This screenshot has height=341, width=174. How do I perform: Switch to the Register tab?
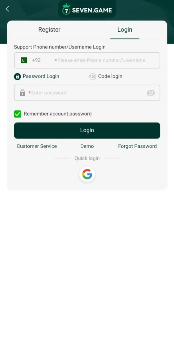[x=49, y=30]
